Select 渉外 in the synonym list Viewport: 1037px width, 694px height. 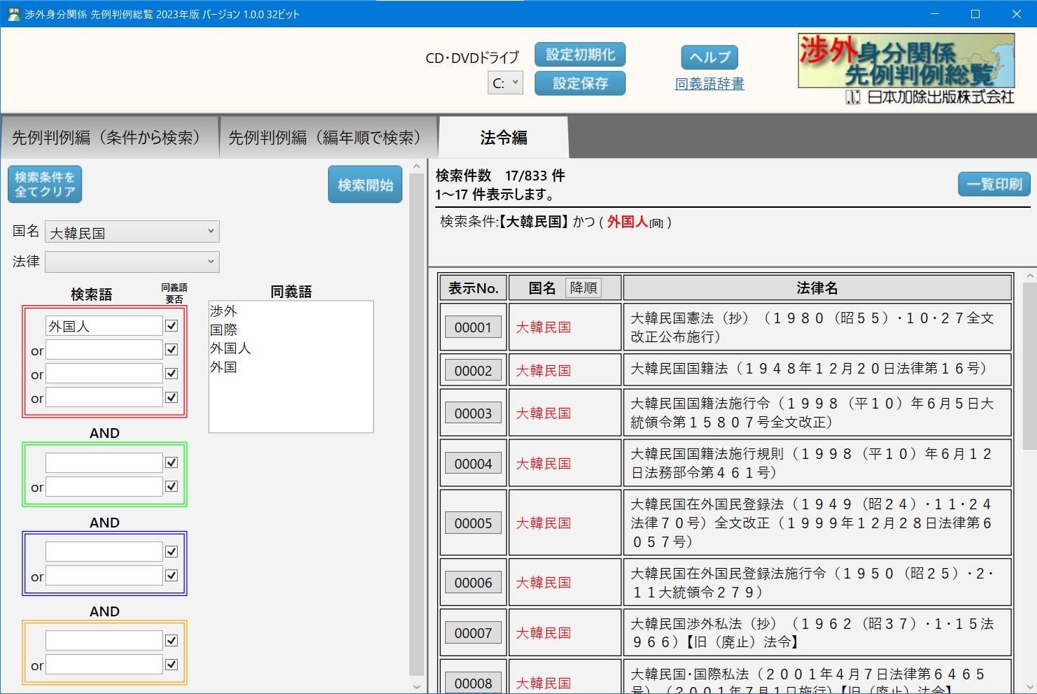point(224,311)
